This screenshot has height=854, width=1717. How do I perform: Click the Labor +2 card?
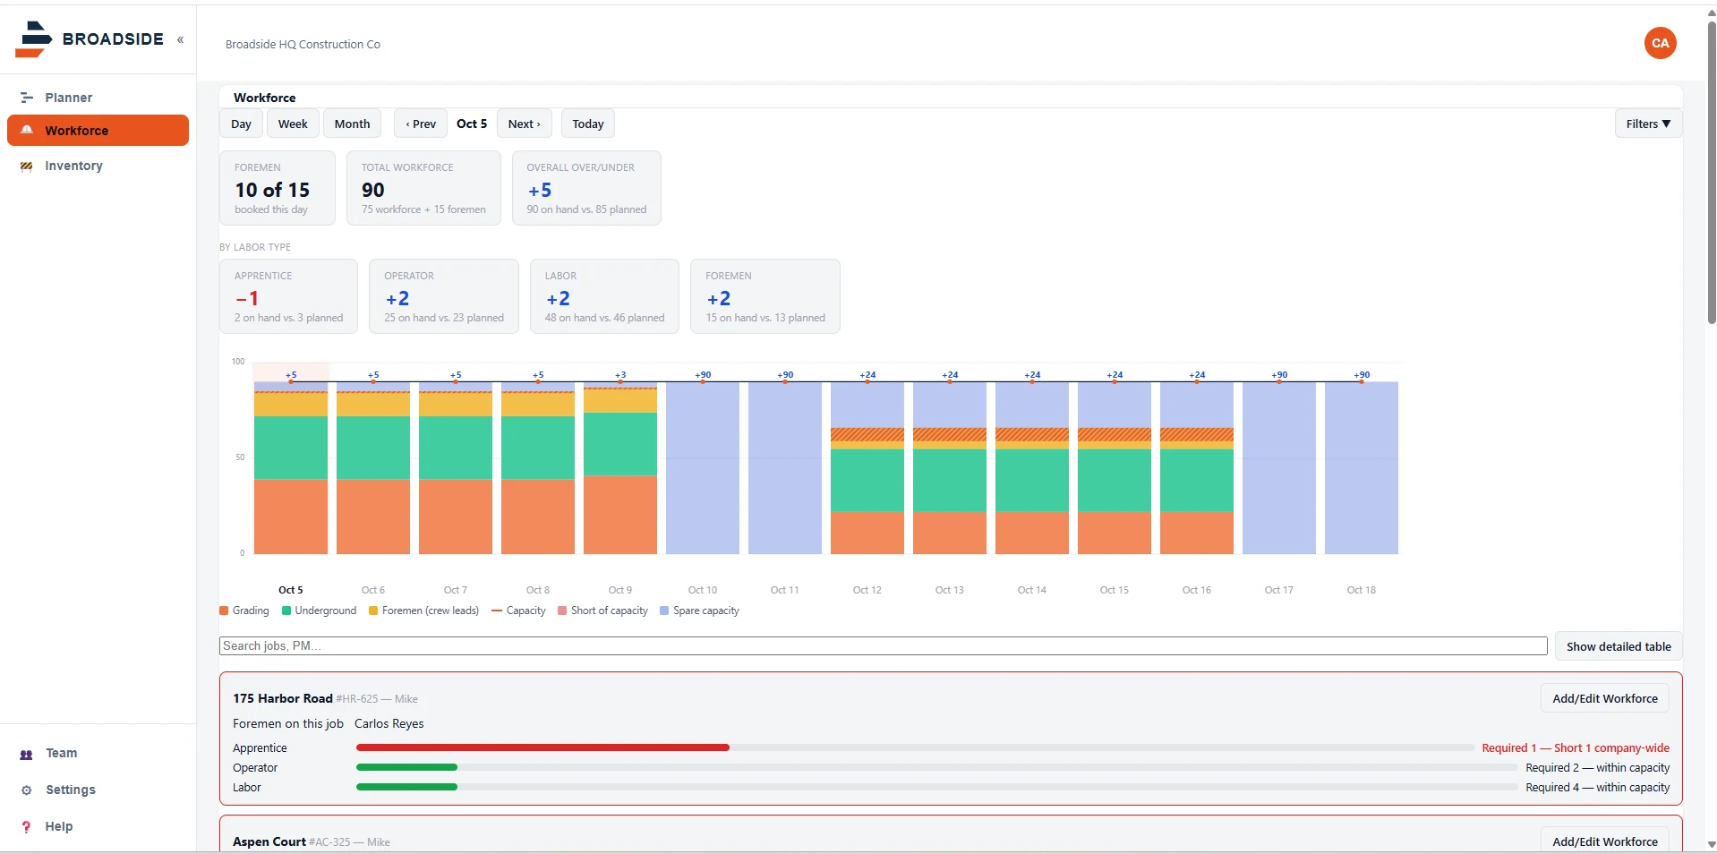pos(604,296)
